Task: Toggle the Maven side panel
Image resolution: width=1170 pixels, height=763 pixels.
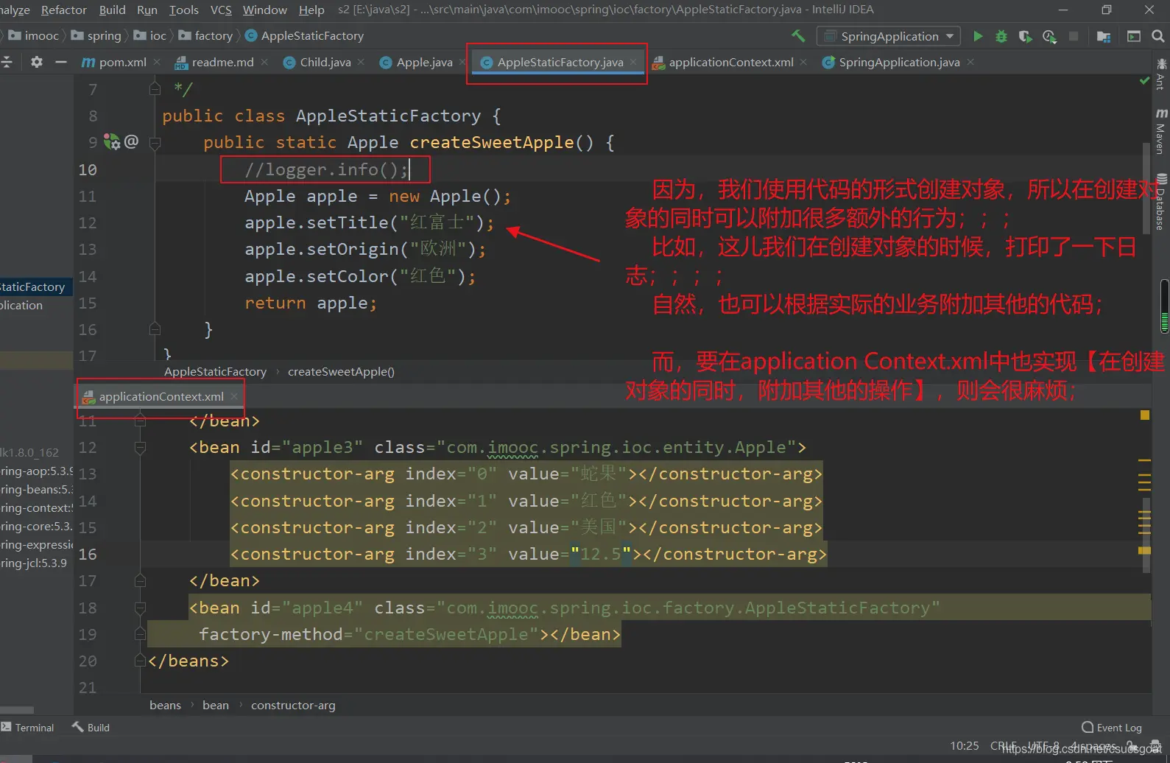Action: pos(1160,131)
